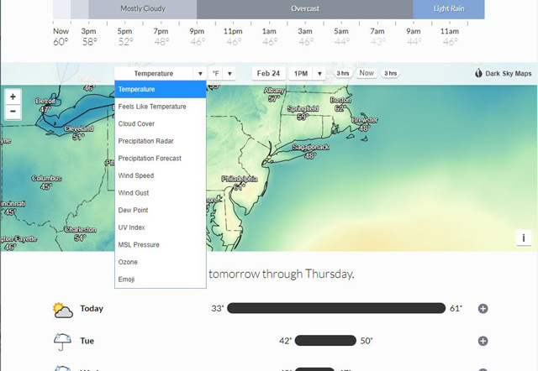Select Dew Point map layer
538x371 pixels.
point(161,210)
